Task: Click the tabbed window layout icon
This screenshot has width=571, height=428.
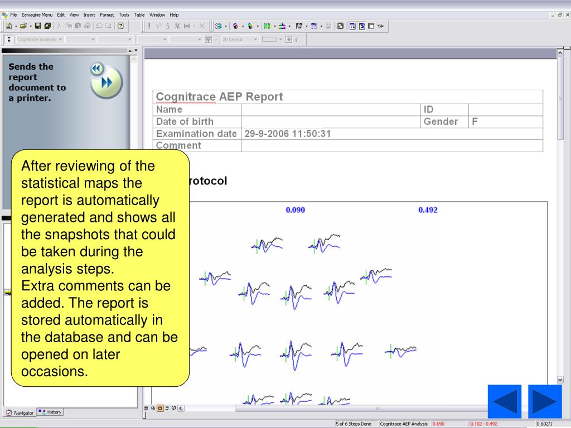Action: pos(371,26)
